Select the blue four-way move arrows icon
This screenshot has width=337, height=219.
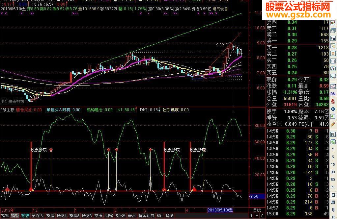point(333,109)
